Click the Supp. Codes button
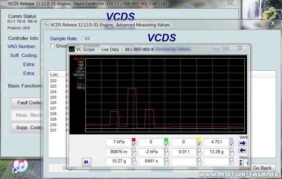Image resolution: width=282 pixels, height=179 pixels. (26, 127)
